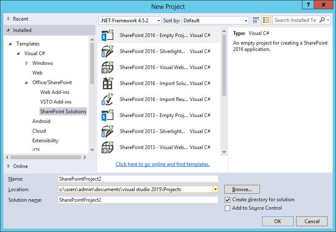Click the Browse... button

pyautogui.click(x=242, y=189)
